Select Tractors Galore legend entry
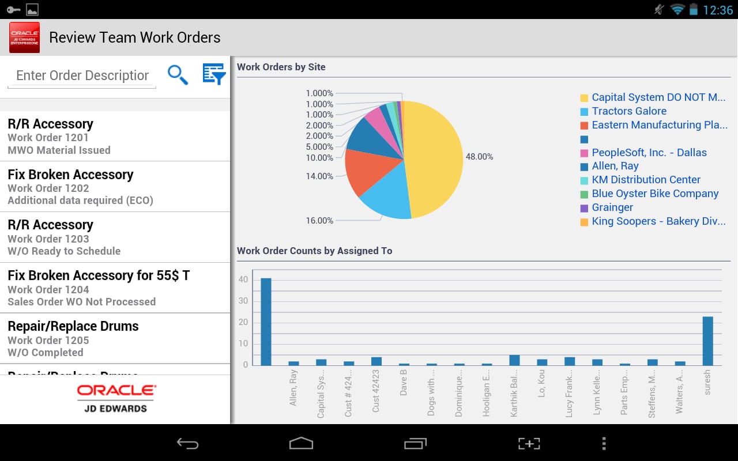738x461 pixels. point(629,111)
